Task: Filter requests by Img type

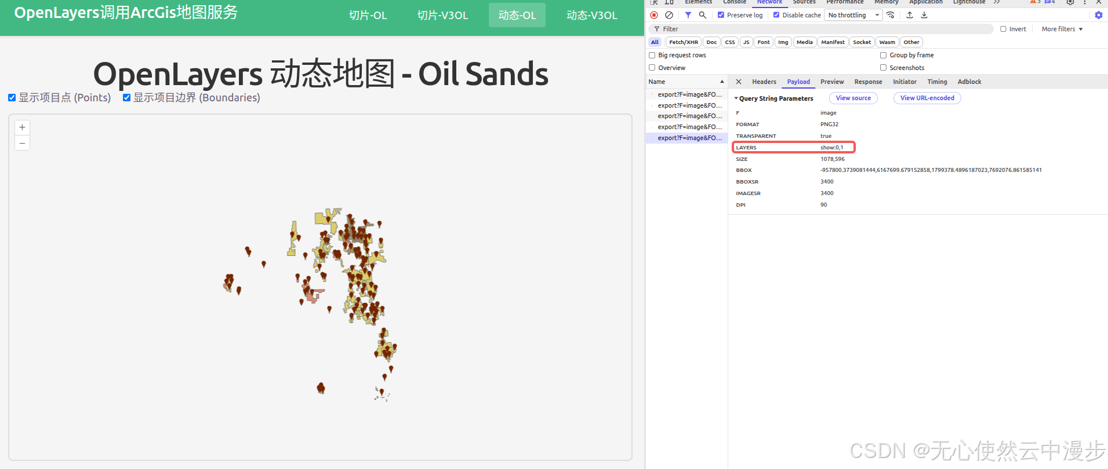Action: pyautogui.click(x=783, y=42)
